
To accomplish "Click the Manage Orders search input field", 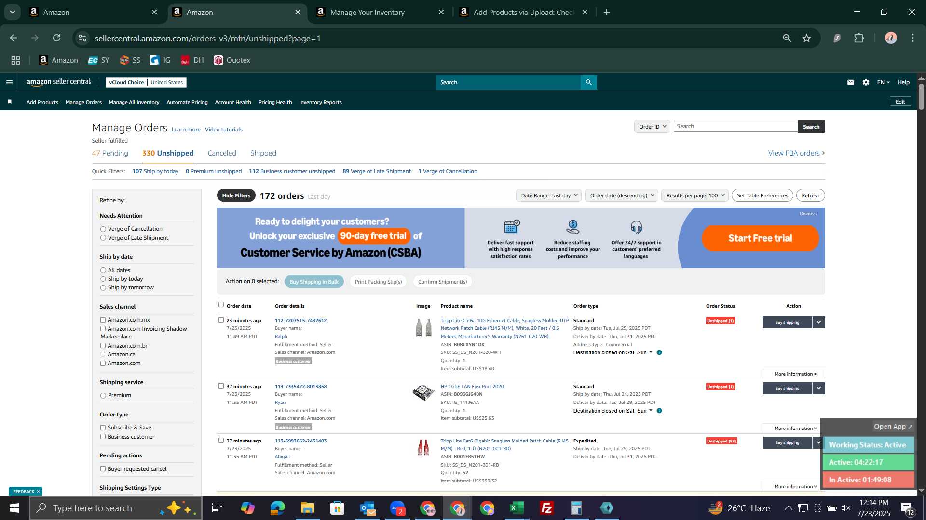I will click(x=735, y=126).
